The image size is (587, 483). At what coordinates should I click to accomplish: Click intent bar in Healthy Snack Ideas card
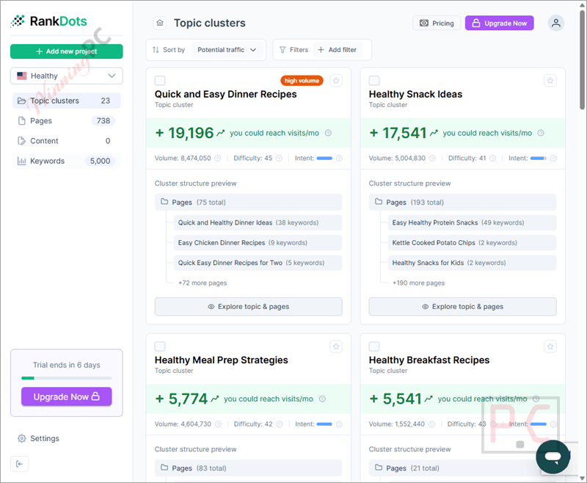[x=539, y=159]
